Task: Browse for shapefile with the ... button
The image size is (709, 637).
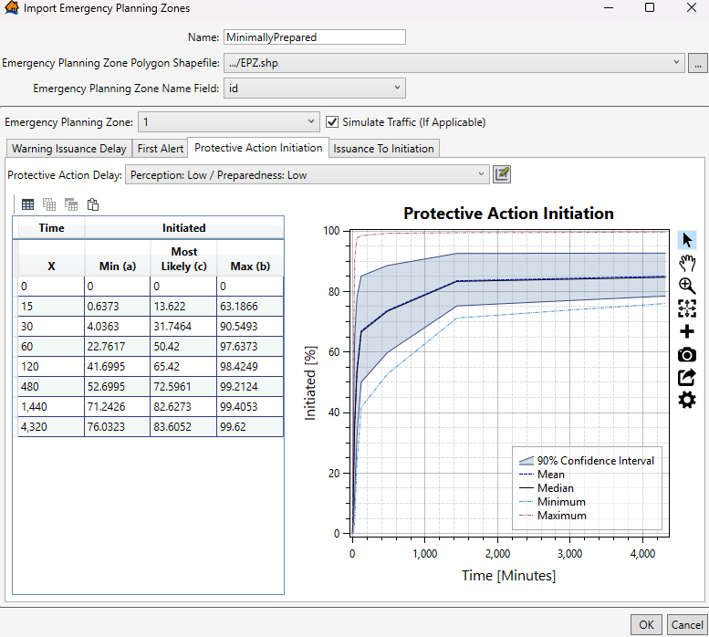Action: pos(697,63)
